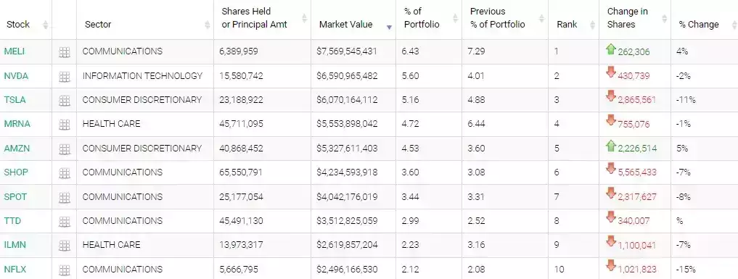Sort table by Market Value column
738x279 pixels.
(x=389, y=28)
